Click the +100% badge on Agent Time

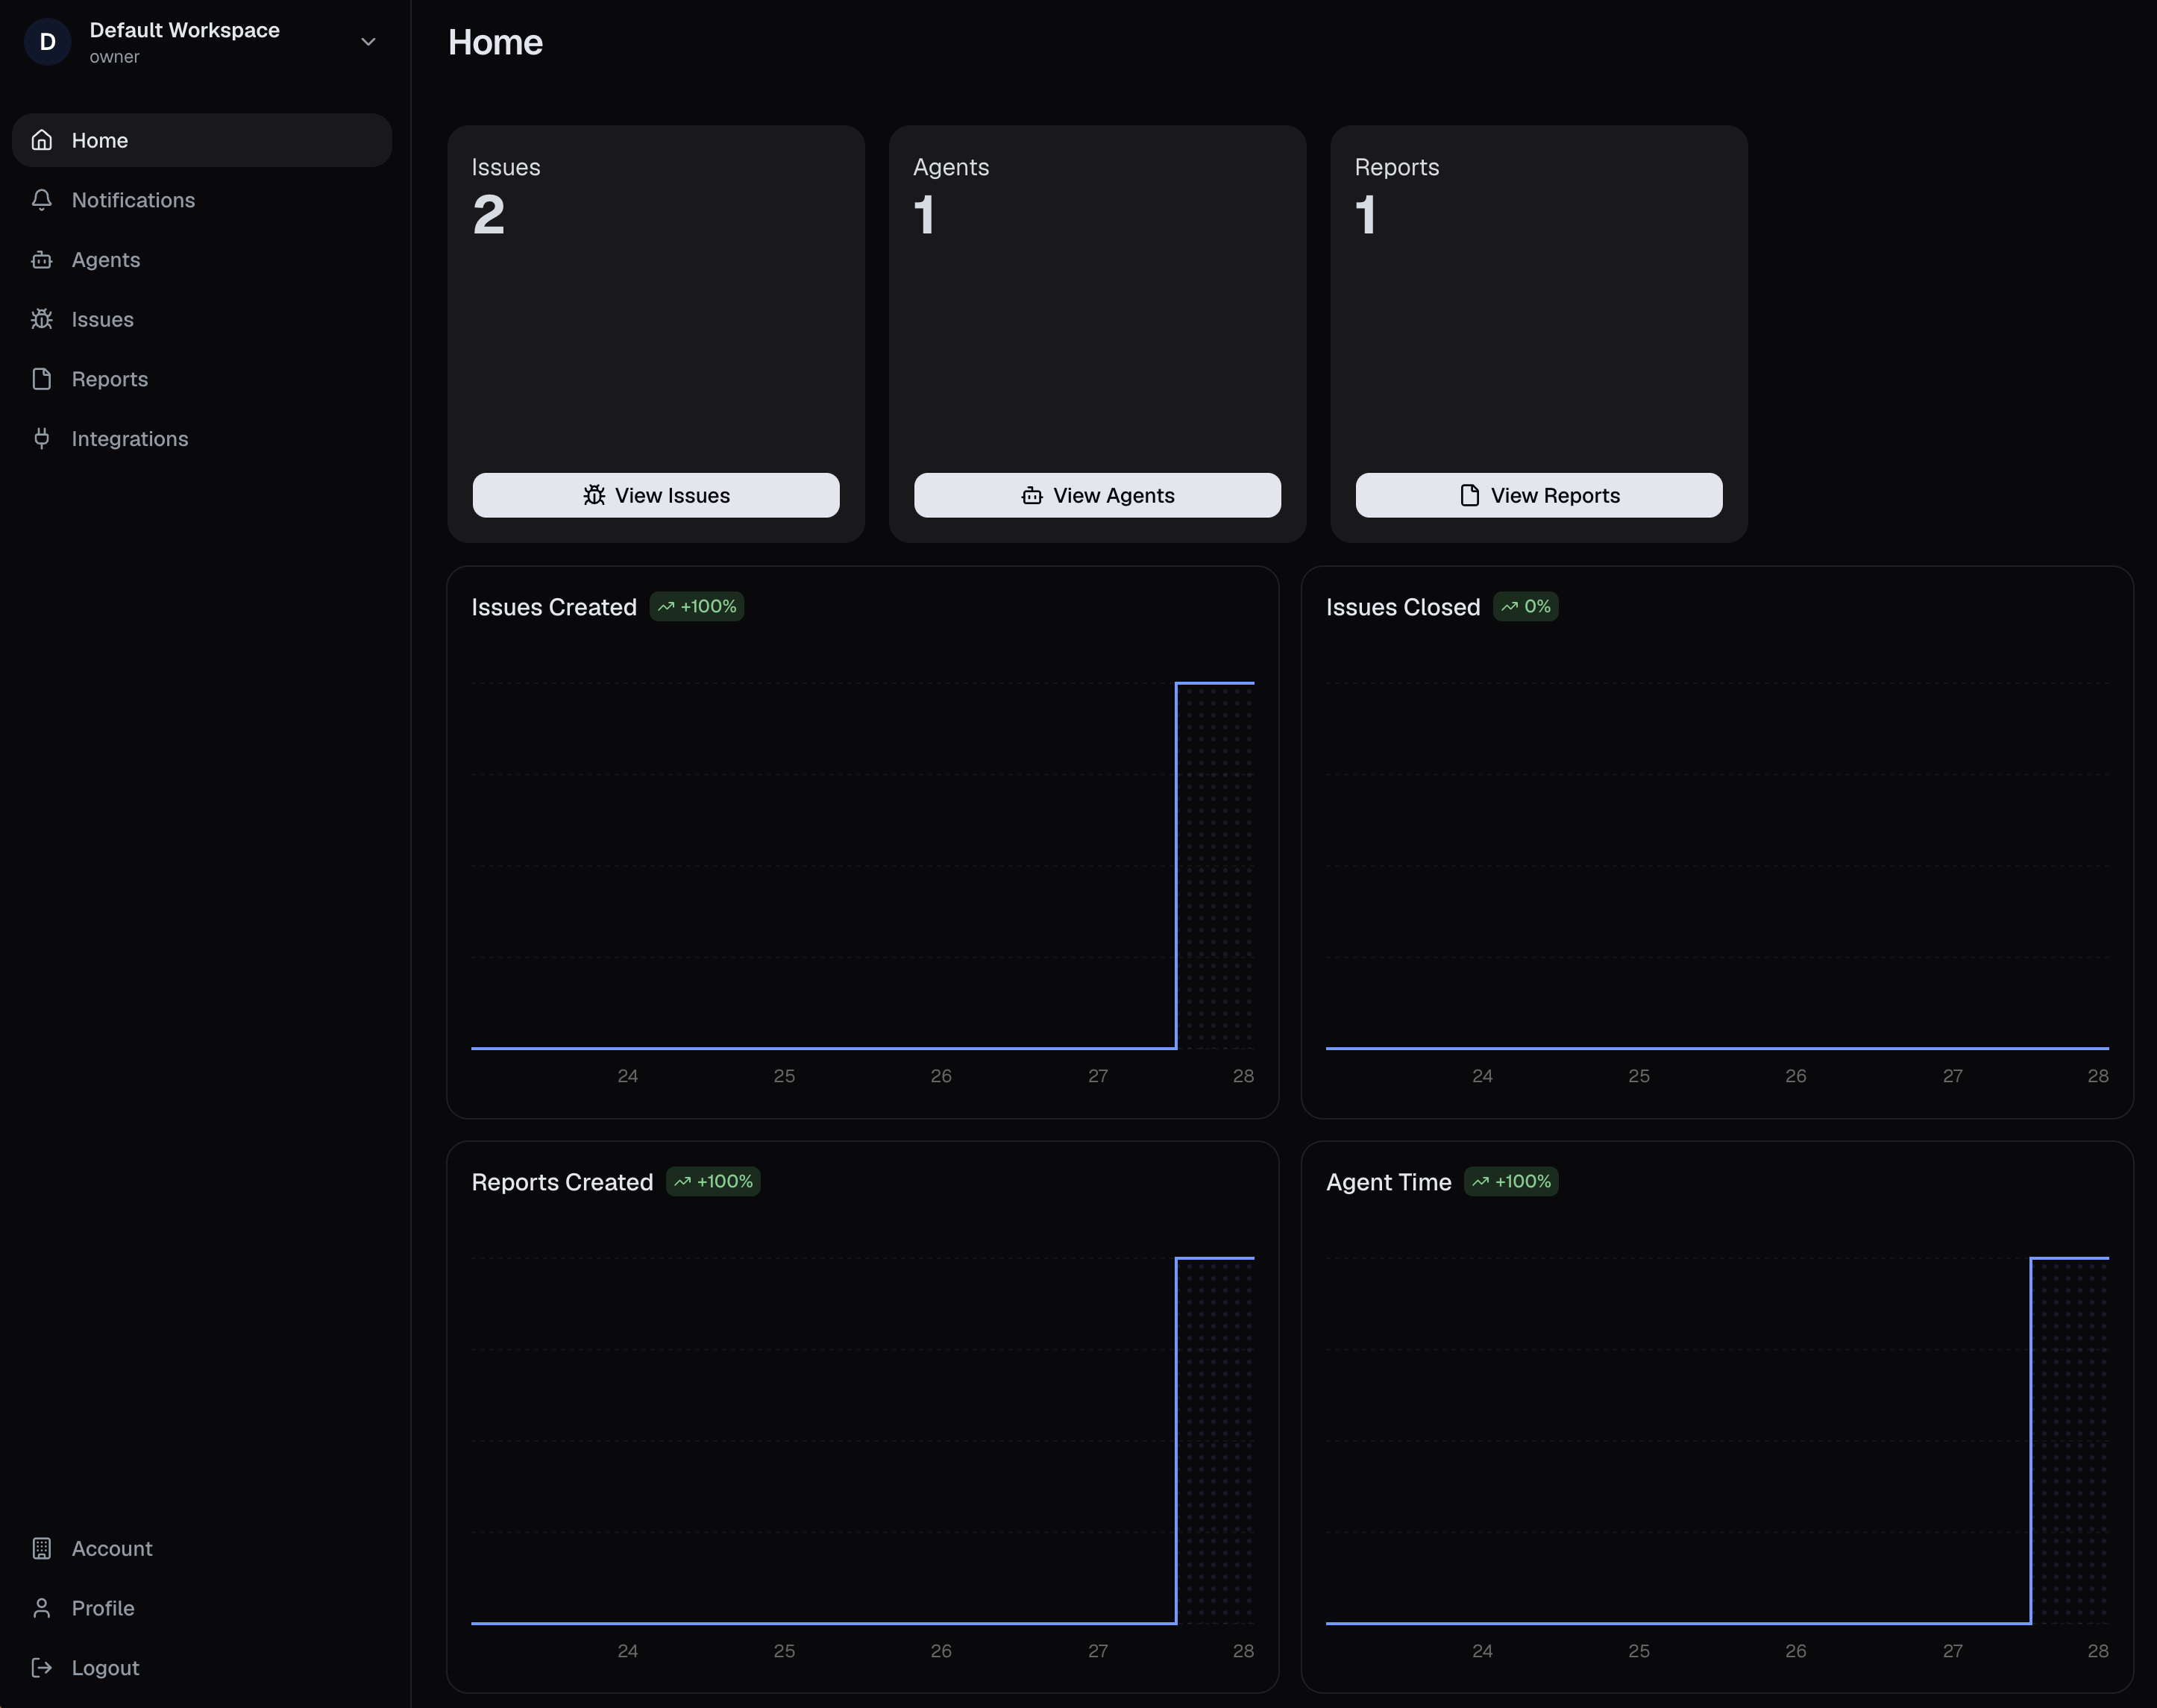click(x=1511, y=1182)
